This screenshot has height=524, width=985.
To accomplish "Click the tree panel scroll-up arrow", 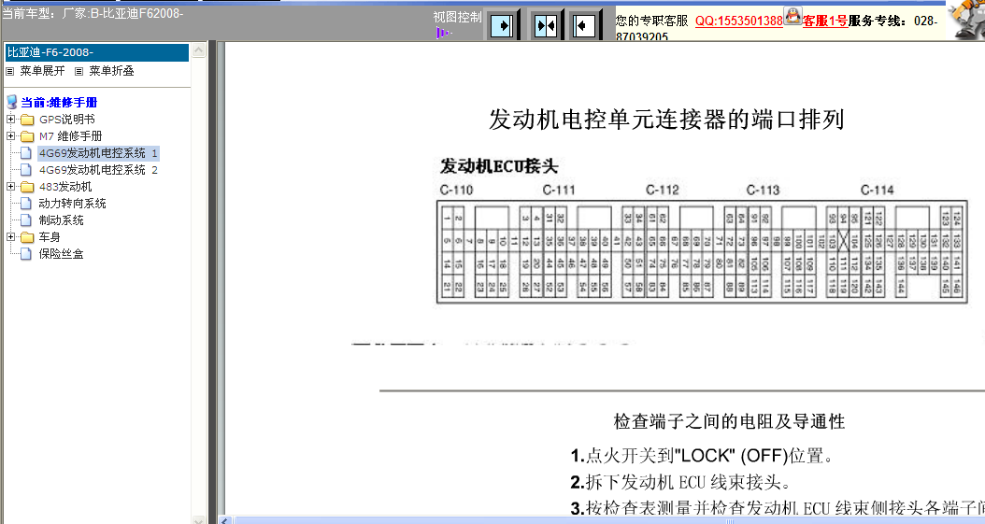I will click(x=198, y=50).
